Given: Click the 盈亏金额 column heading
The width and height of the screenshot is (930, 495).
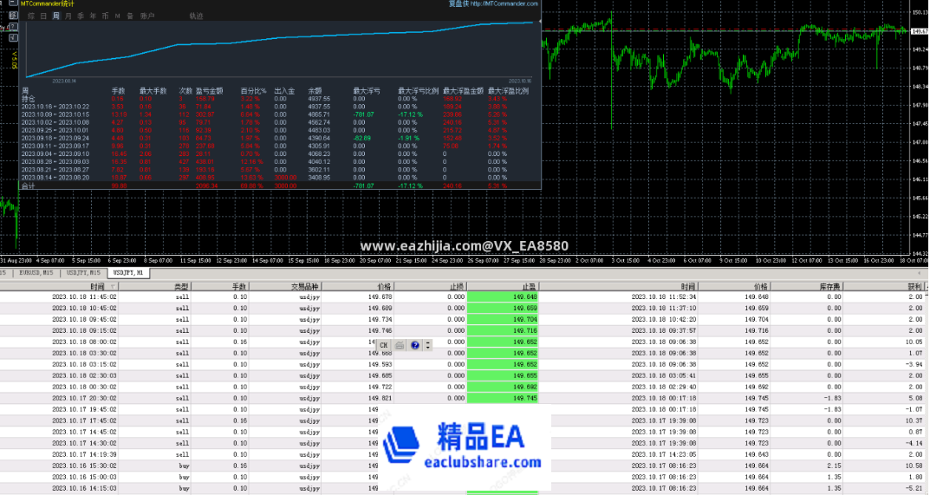Looking at the screenshot, I should pos(210,91).
